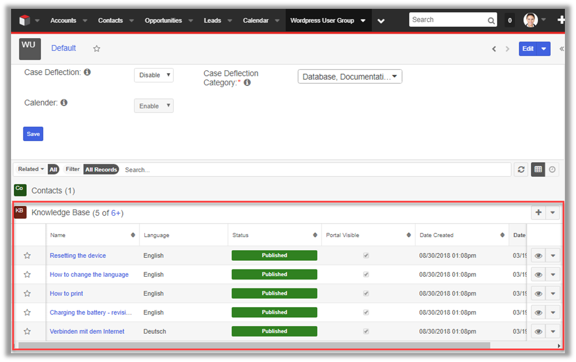Favorite the Default record star
This screenshot has width=576, height=362.
(x=97, y=49)
